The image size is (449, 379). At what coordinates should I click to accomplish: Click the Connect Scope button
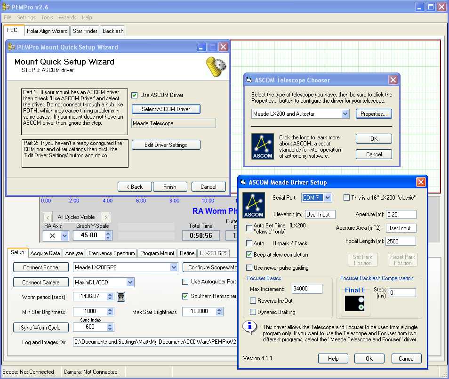click(x=40, y=267)
